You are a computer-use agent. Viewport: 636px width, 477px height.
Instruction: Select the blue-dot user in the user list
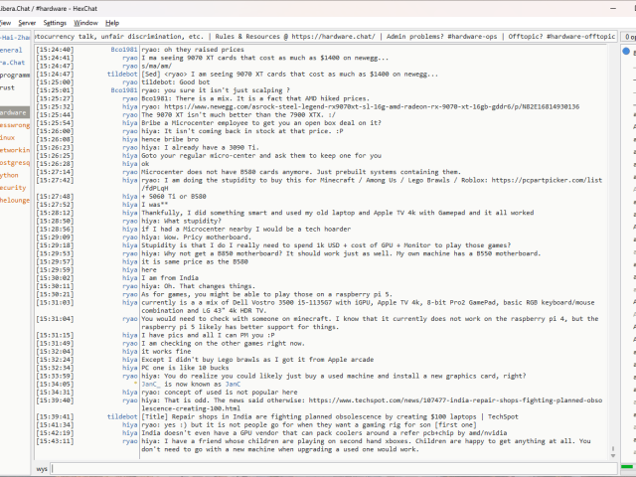[x=629, y=52]
